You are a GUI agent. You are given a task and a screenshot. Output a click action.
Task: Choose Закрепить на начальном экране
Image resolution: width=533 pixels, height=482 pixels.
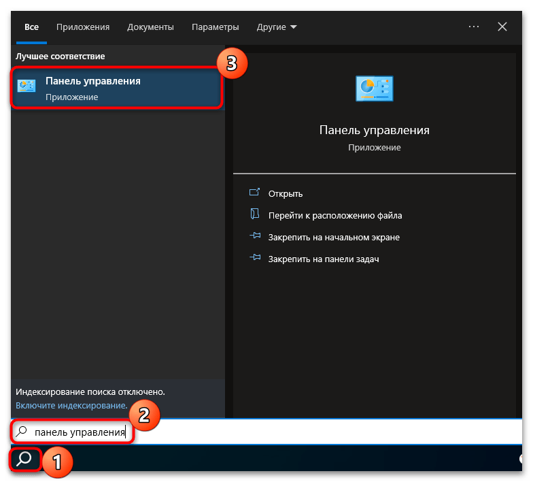334,237
